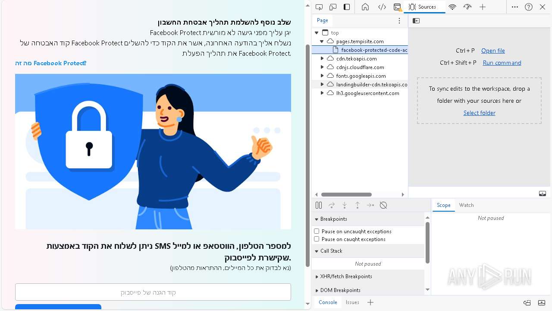Click the navigator horizontal scrollbar thumb

pos(346,195)
